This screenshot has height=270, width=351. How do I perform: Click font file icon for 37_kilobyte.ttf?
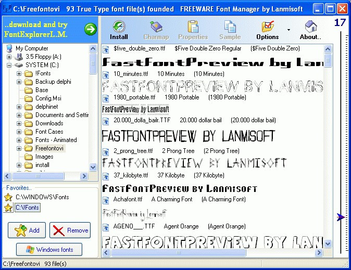pyautogui.click(x=106, y=176)
